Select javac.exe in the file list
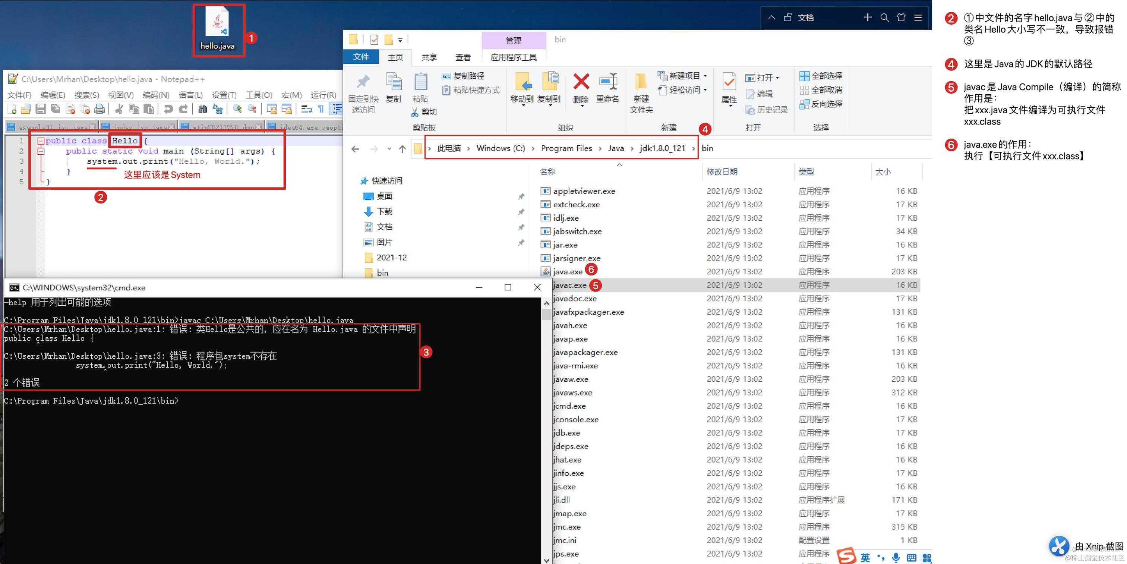This screenshot has height=564, width=1127. point(569,285)
